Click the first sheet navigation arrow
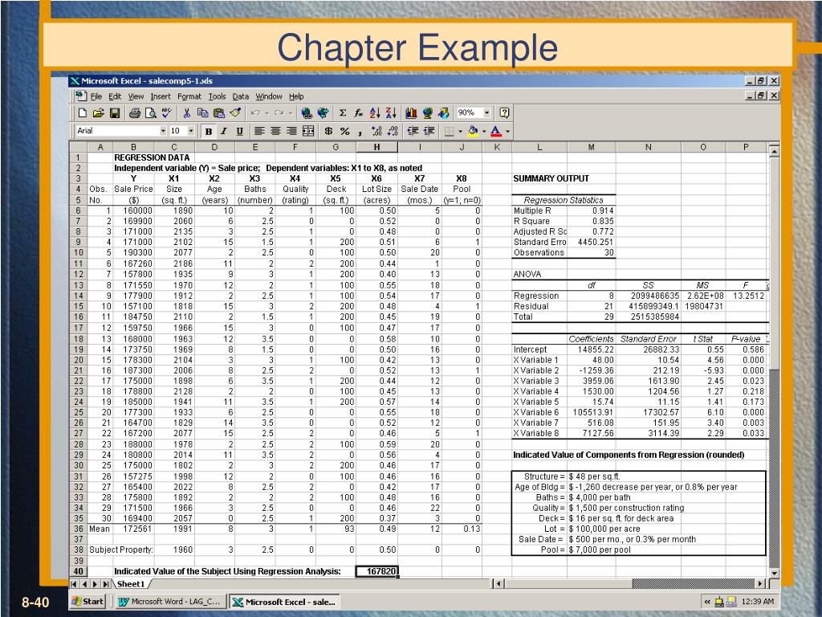Image resolution: width=822 pixels, height=617 pixels. pos(75,584)
